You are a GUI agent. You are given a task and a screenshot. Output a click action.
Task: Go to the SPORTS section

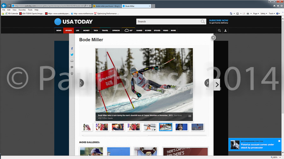(68, 31)
